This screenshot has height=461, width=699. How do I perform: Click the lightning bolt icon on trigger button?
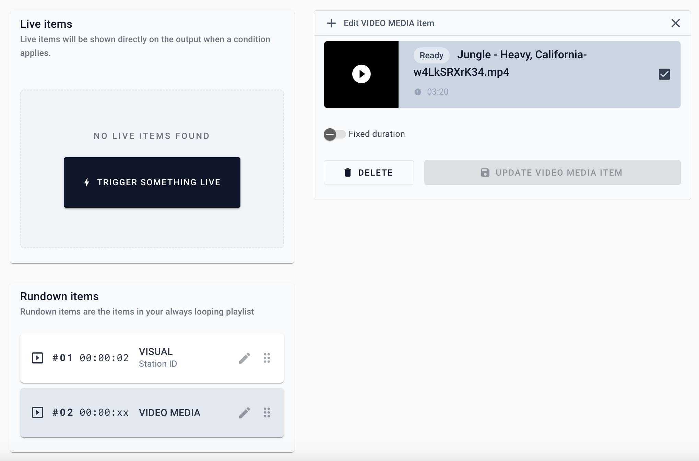87,182
